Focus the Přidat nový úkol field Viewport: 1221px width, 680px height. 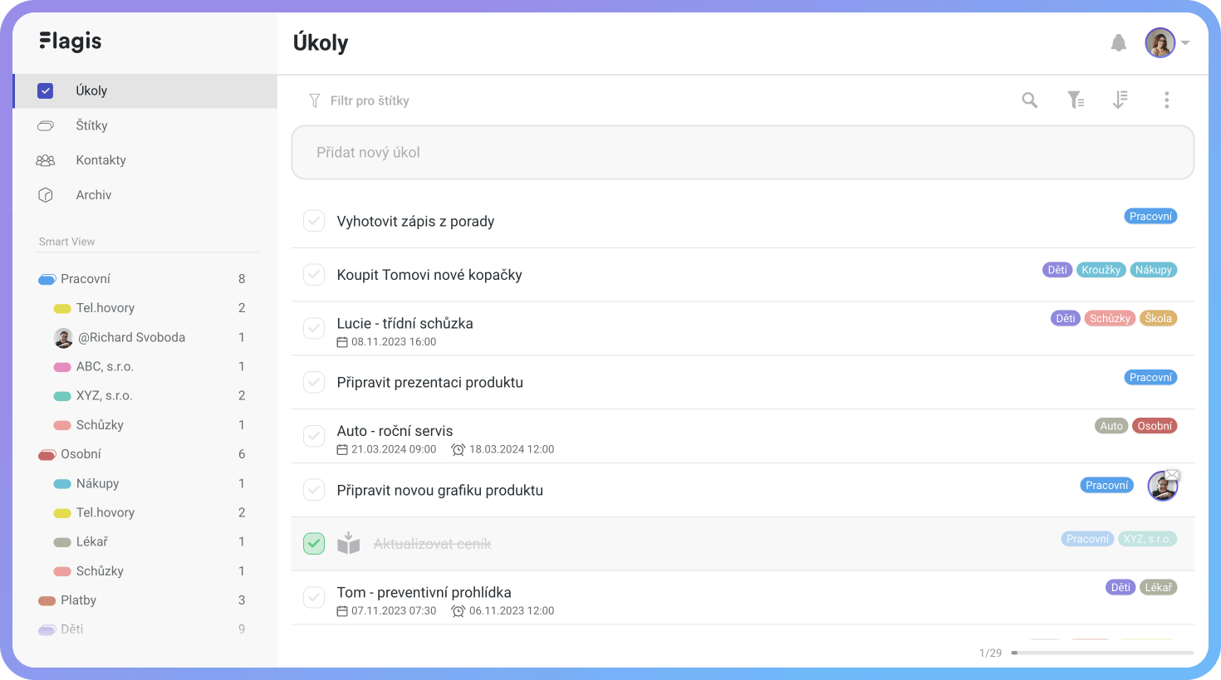(743, 153)
